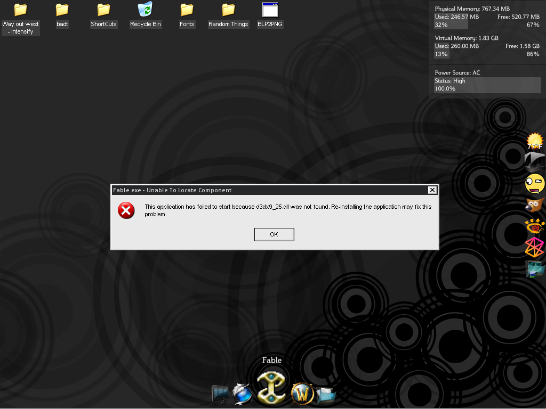Viewport: 546px width, 409px height.
Task: Open World of Warcraft from the dock
Action: click(302, 395)
